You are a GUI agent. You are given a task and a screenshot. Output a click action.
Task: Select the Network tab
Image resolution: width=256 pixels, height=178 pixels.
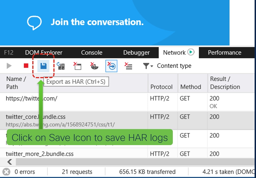coord(179,53)
